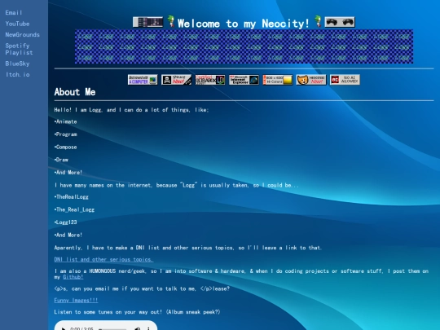
Task: Click the green sprite right of 'Neocity!'
Action: [318, 22]
